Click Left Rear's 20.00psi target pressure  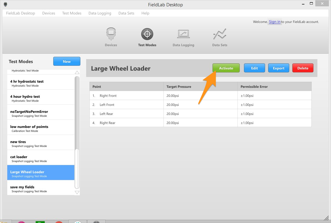point(173,113)
